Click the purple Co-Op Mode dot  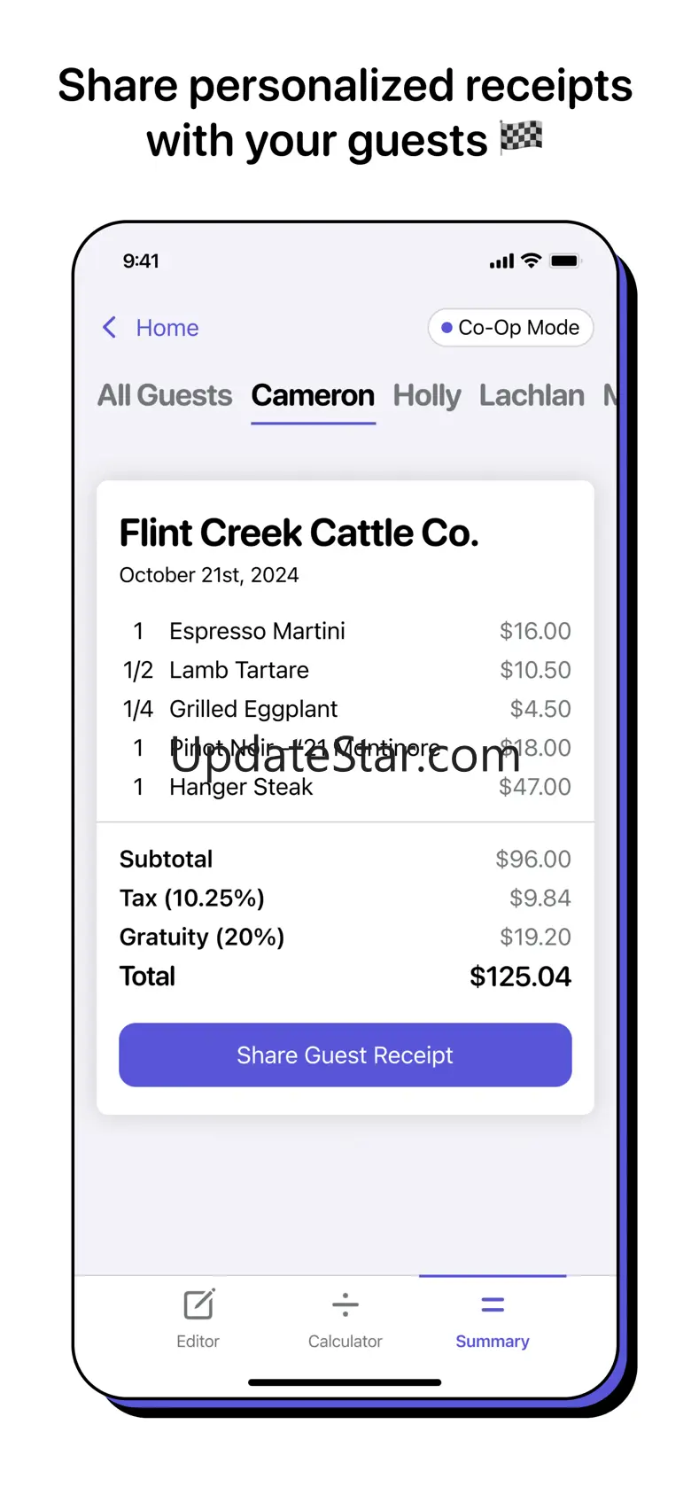pyautogui.click(x=446, y=328)
